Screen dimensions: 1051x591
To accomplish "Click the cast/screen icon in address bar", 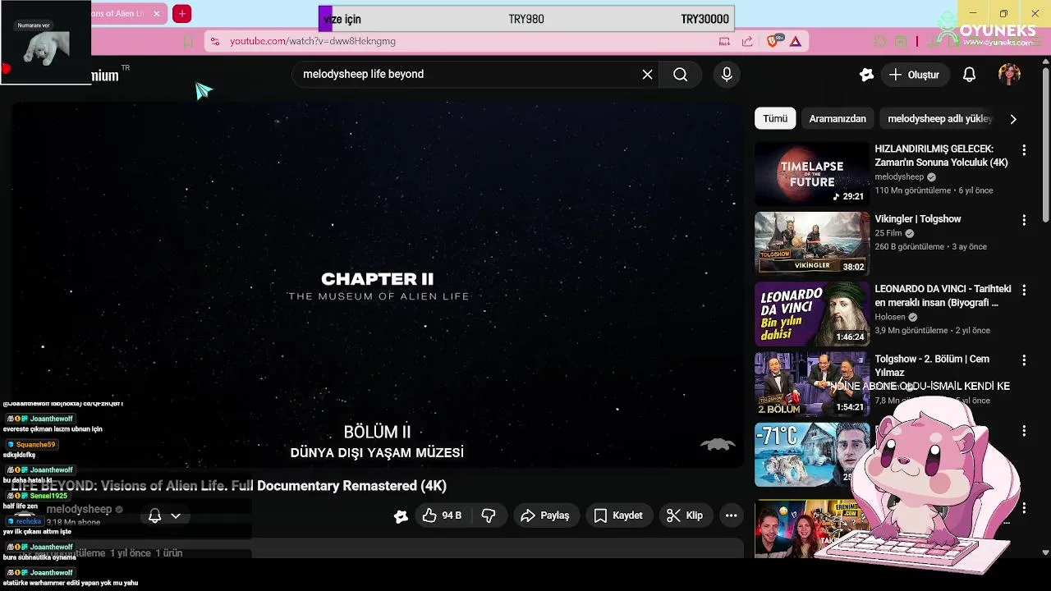I will (724, 41).
